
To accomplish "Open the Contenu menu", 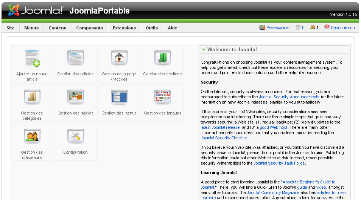I will (x=58, y=28).
